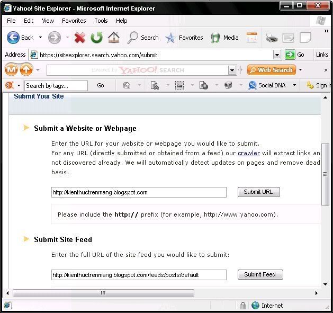Expand the Yahoo search box dropdown
333x313 pixels.
coord(232,70)
